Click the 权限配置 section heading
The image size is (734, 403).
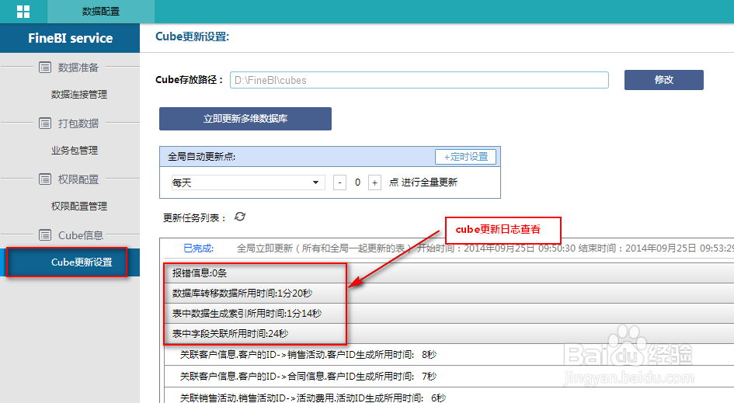pyautogui.click(x=78, y=179)
